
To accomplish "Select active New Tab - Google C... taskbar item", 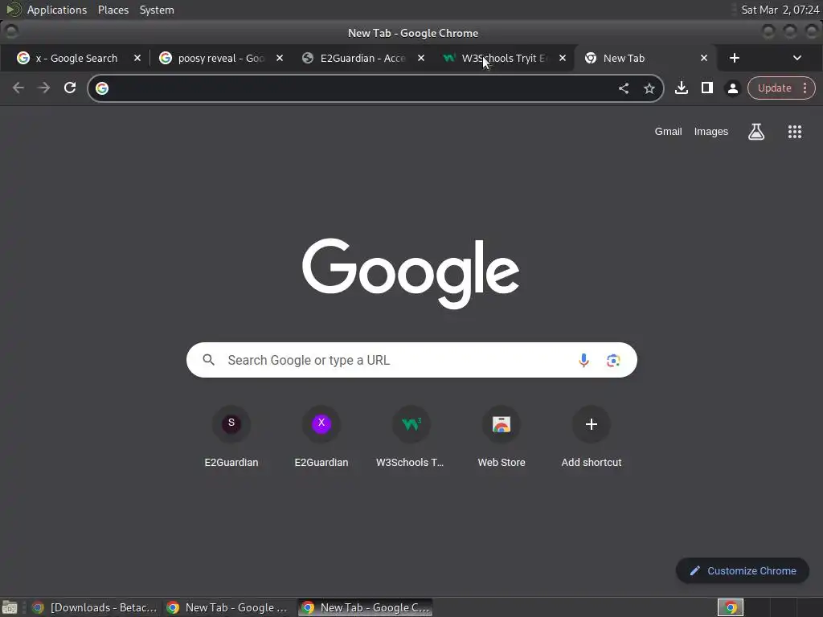I will pos(366,607).
